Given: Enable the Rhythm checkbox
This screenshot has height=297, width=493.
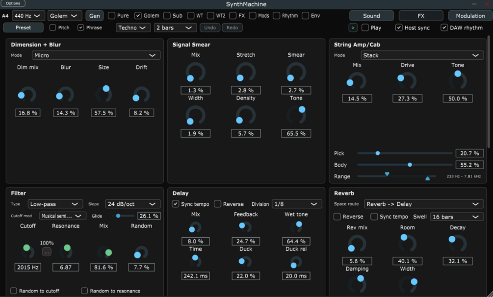Looking at the screenshot, I should click(276, 16).
